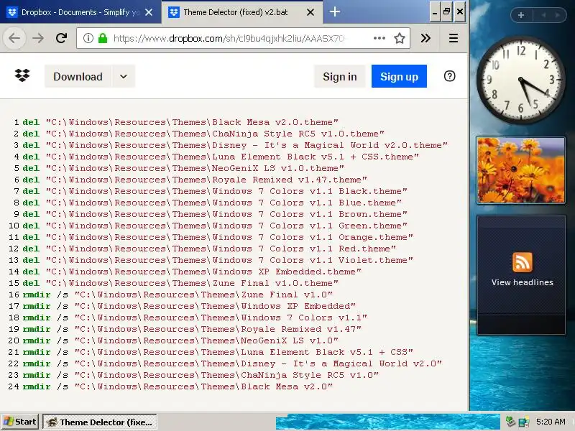Screen dimensions: 575x431
Task: Click line 19 rmdir Royale Remixed v1.47
Action: 192,329
